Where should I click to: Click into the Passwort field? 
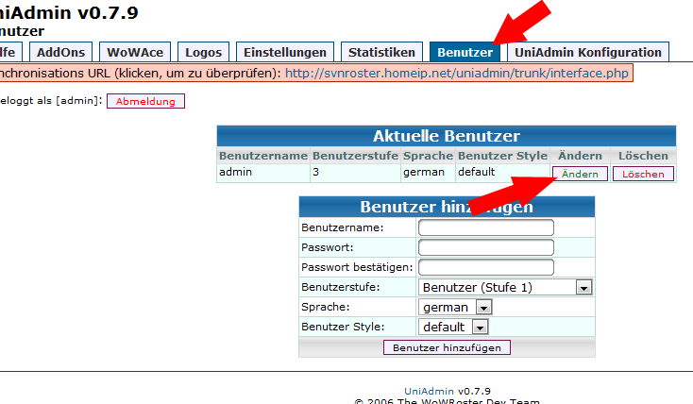(x=485, y=247)
